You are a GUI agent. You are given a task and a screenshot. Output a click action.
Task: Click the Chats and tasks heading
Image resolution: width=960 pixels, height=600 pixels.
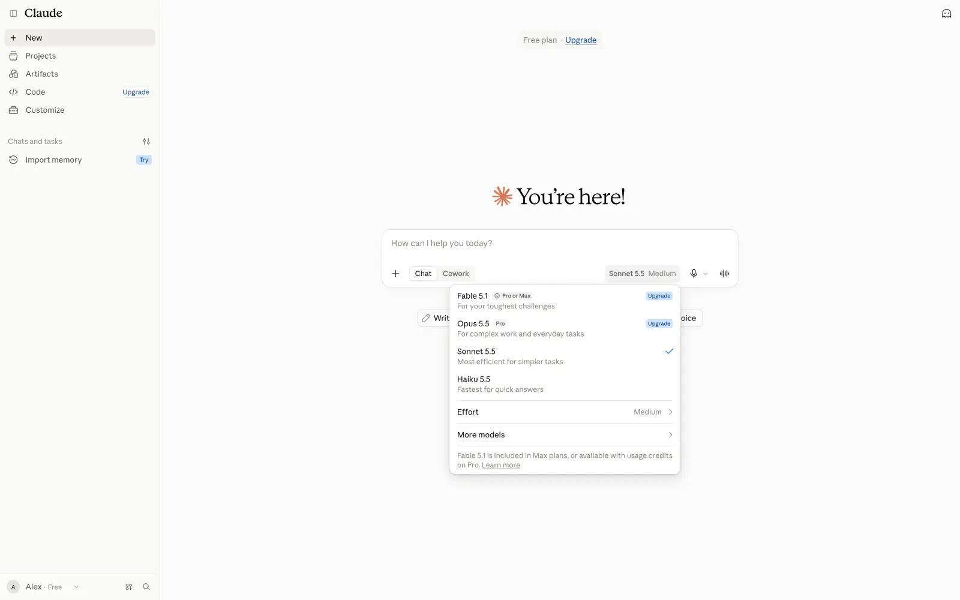(35, 142)
